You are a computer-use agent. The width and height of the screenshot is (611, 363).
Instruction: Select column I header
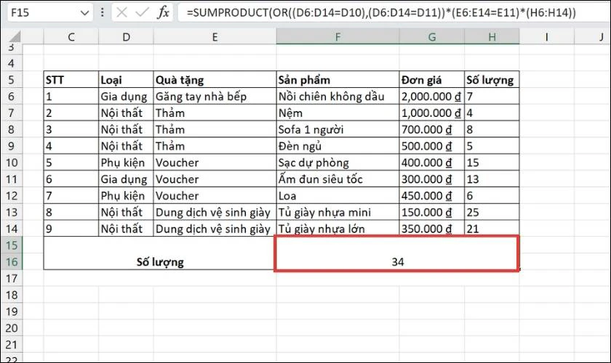click(547, 37)
